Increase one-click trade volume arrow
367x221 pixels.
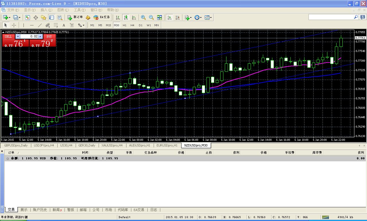pyautogui.click(x=40, y=37)
